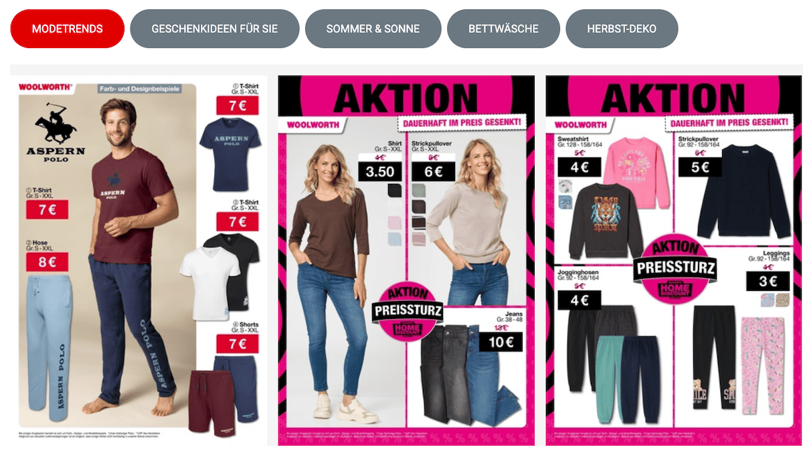The image size is (803, 454).
Task: Show the HERBST-DEKO category
Action: click(622, 29)
